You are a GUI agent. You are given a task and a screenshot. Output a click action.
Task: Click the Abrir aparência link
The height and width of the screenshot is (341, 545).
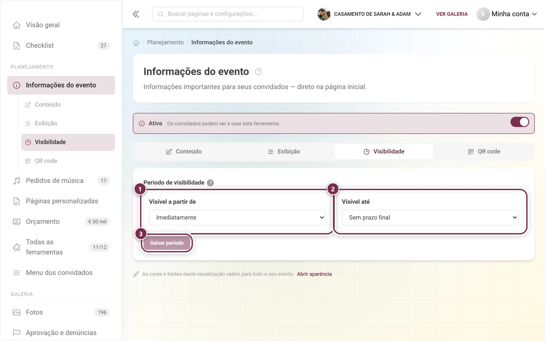[x=314, y=274]
